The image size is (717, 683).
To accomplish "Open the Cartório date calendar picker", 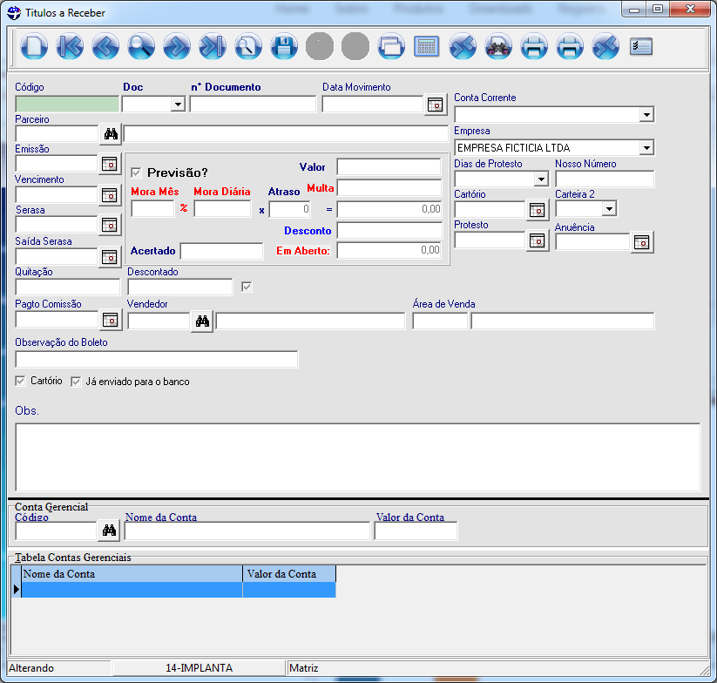I will coord(537,210).
